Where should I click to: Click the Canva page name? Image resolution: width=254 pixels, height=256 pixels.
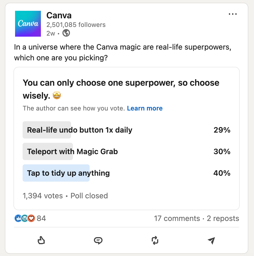(x=59, y=15)
